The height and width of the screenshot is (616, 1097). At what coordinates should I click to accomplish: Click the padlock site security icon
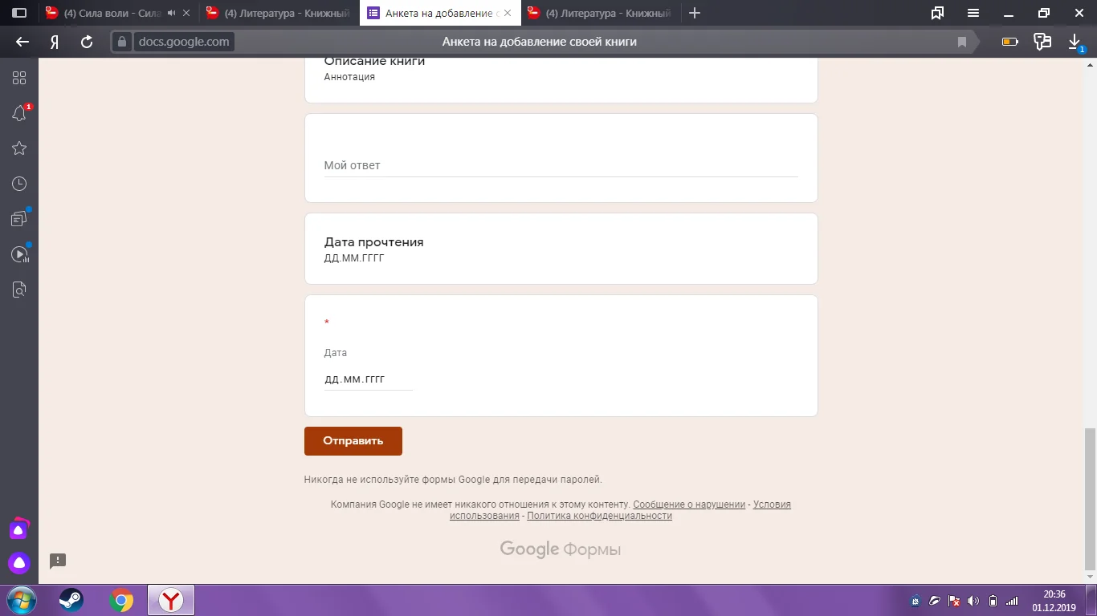pos(122,42)
